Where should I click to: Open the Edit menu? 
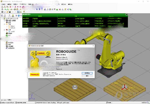coord(9,4)
